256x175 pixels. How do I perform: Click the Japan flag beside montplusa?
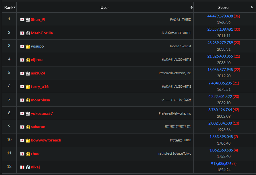coord(22,100)
